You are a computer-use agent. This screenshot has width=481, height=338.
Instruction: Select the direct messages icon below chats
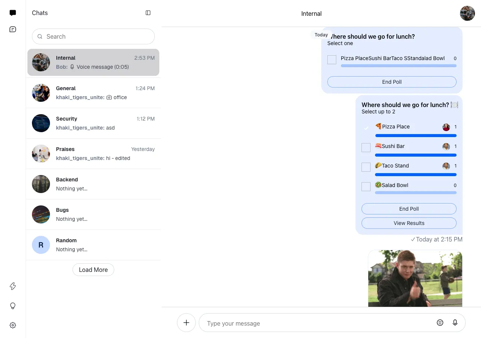[12, 29]
